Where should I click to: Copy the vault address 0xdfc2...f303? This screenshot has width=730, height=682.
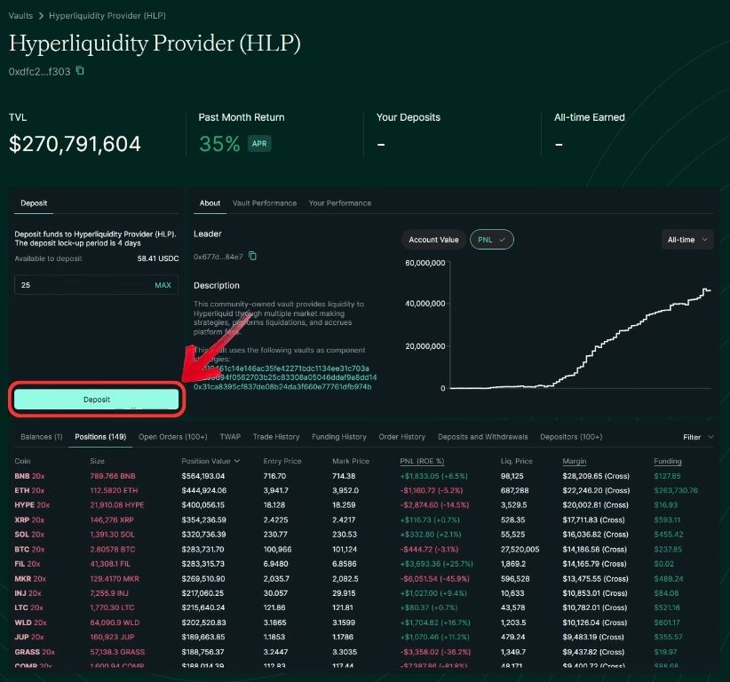(80, 71)
